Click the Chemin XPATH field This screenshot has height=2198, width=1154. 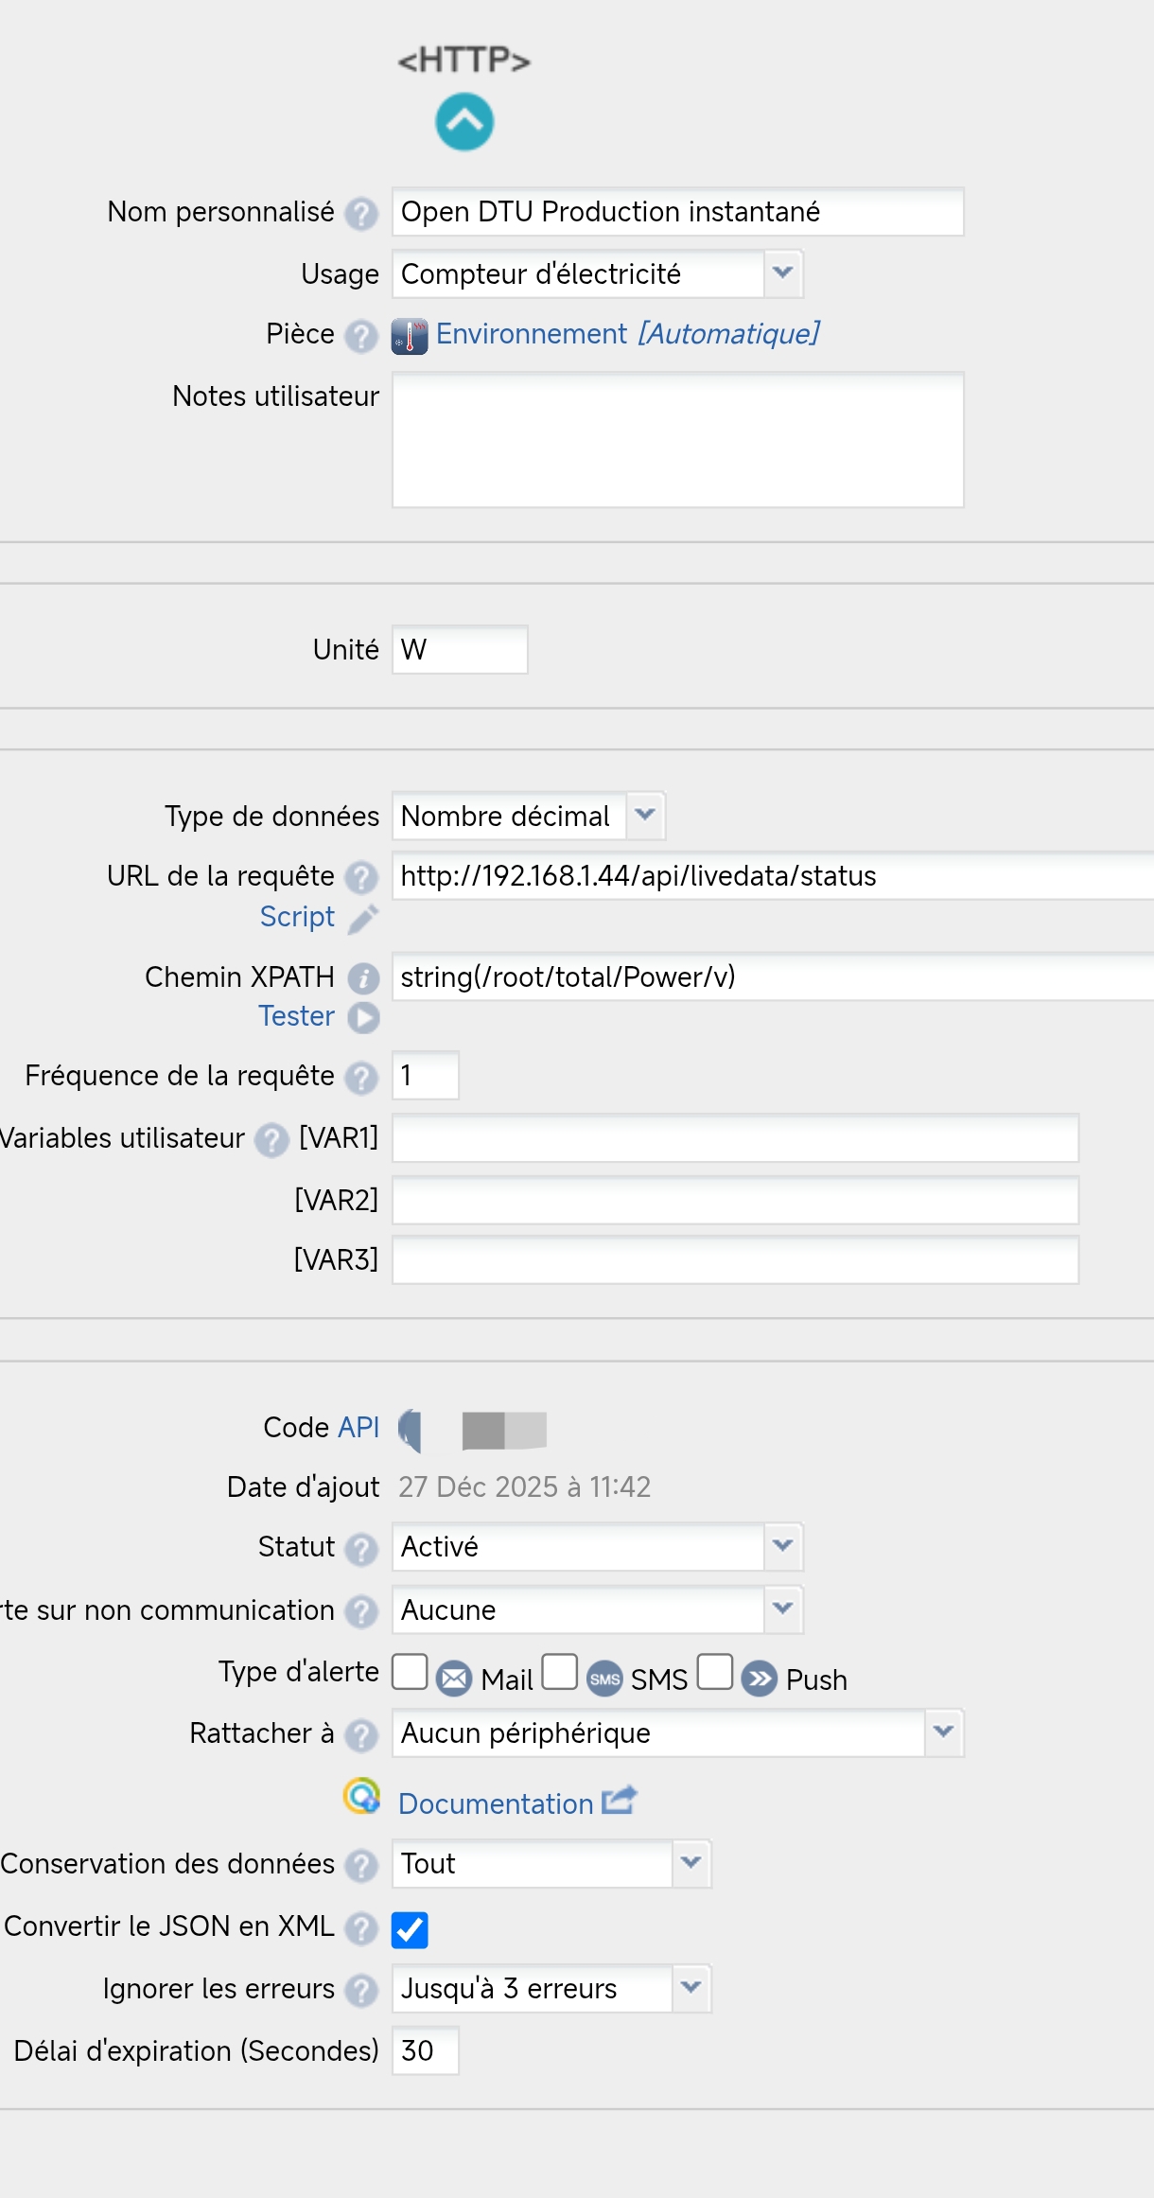773,976
